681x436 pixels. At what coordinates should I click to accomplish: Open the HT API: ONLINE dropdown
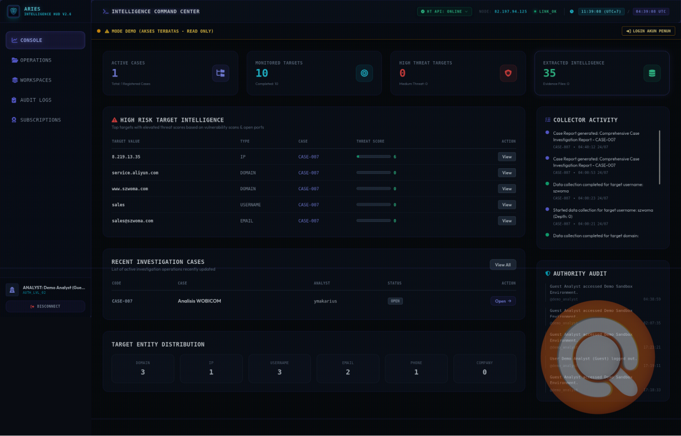(x=444, y=11)
